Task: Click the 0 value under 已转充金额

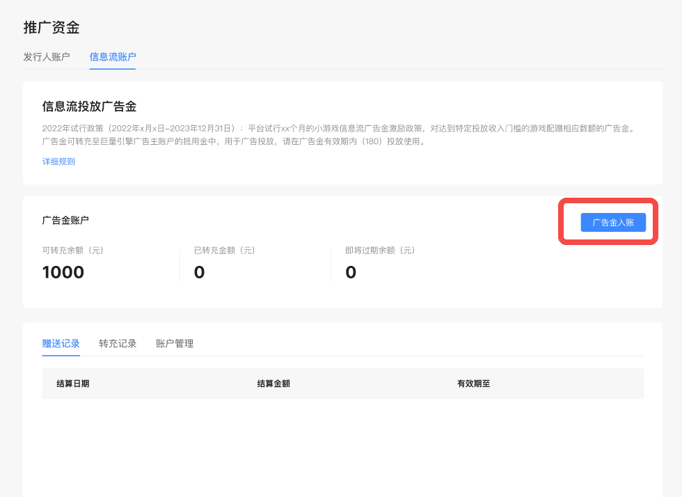Action: click(x=199, y=272)
